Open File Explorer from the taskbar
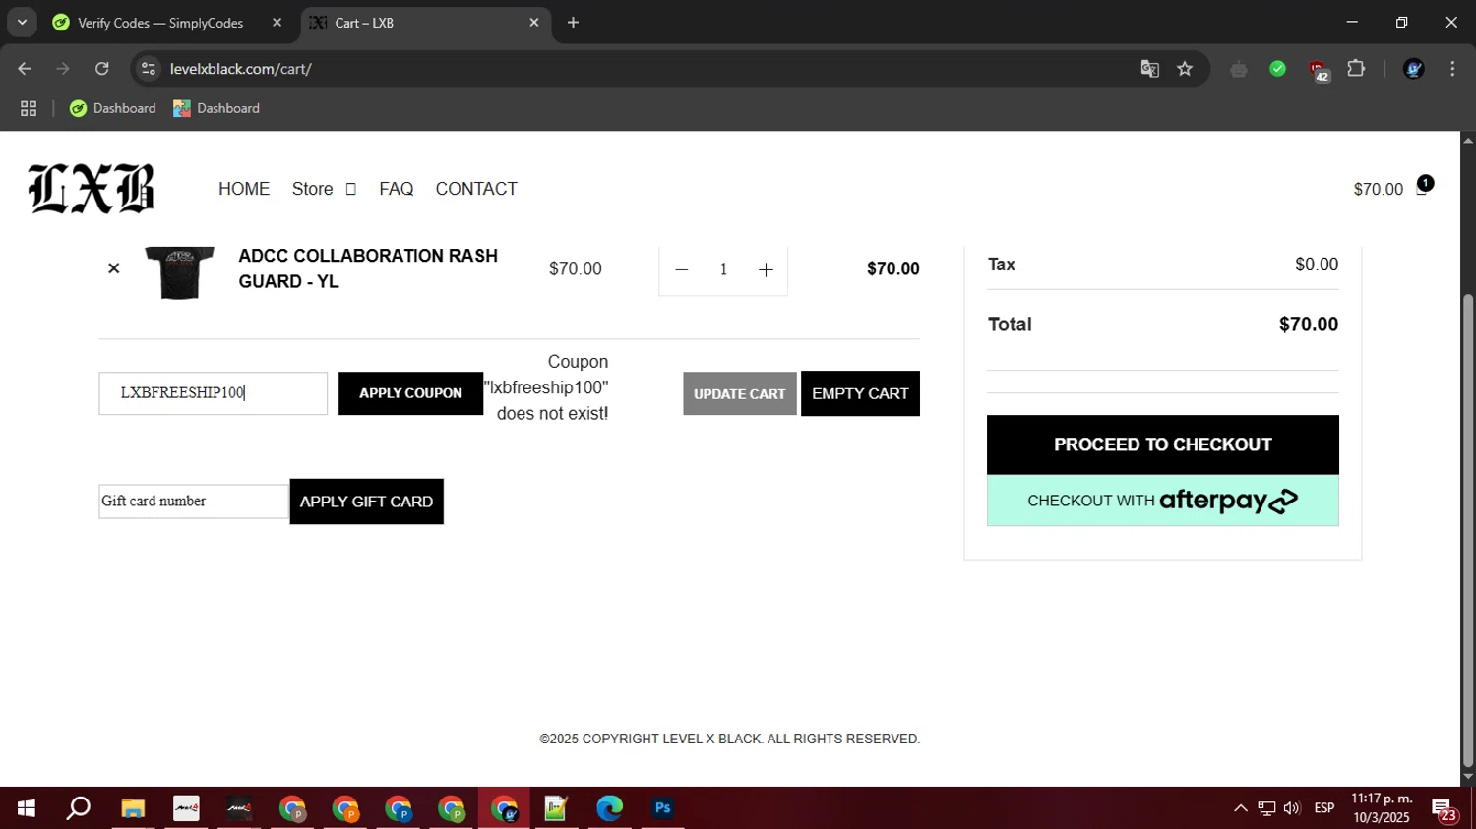The height and width of the screenshot is (829, 1476). point(133,808)
